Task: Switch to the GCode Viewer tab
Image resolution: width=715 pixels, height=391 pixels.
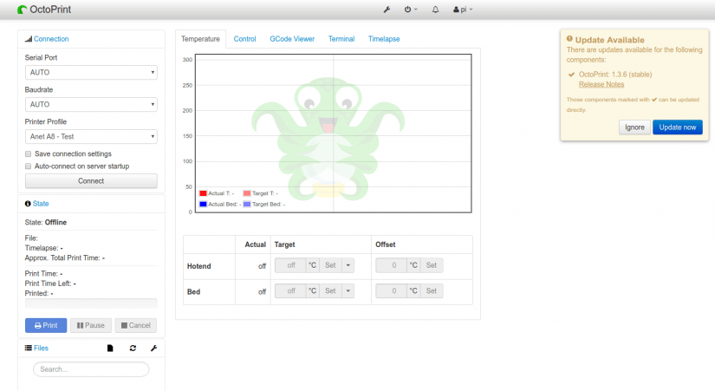Action: (x=292, y=39)
